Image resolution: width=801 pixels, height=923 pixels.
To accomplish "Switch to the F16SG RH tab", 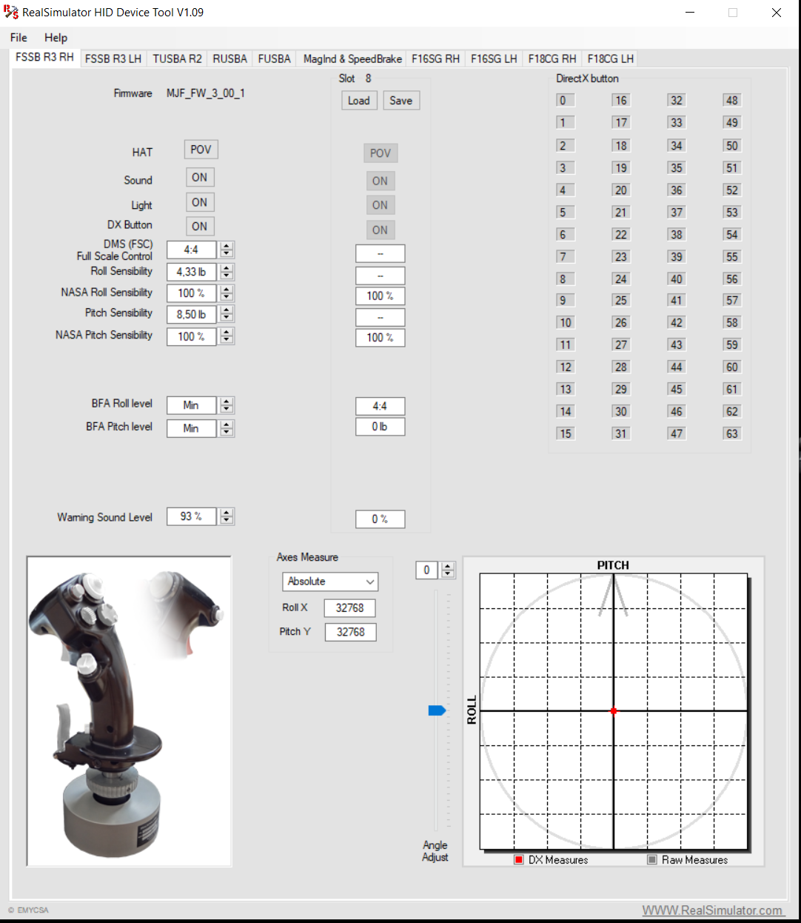I will coord(436,59).
